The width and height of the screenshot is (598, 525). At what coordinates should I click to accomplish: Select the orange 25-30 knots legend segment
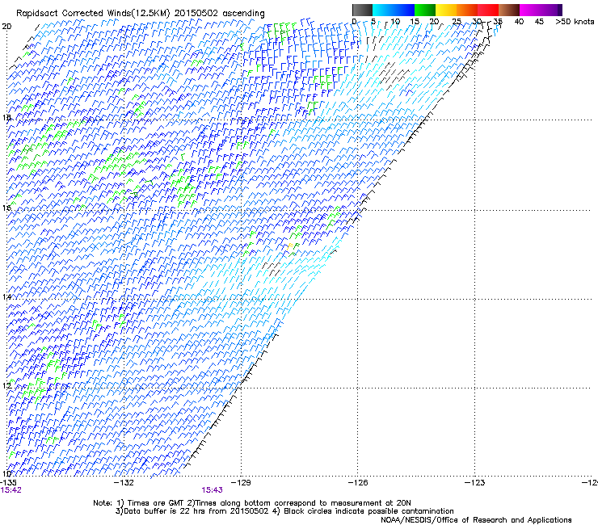467,10
